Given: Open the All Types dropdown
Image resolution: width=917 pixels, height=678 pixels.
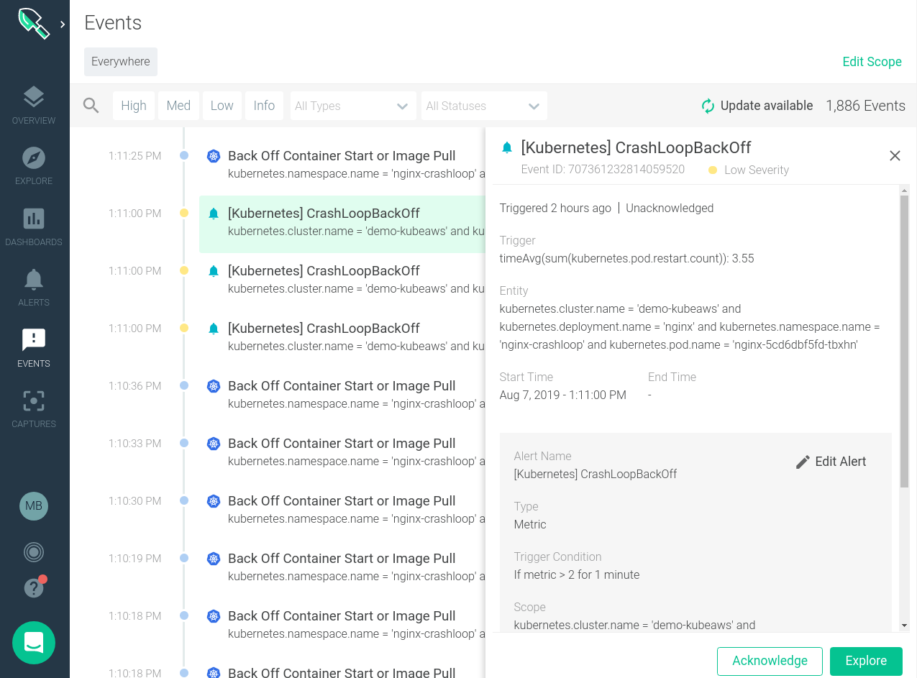Looking at the screenshot, I should (x=352, y=105).
